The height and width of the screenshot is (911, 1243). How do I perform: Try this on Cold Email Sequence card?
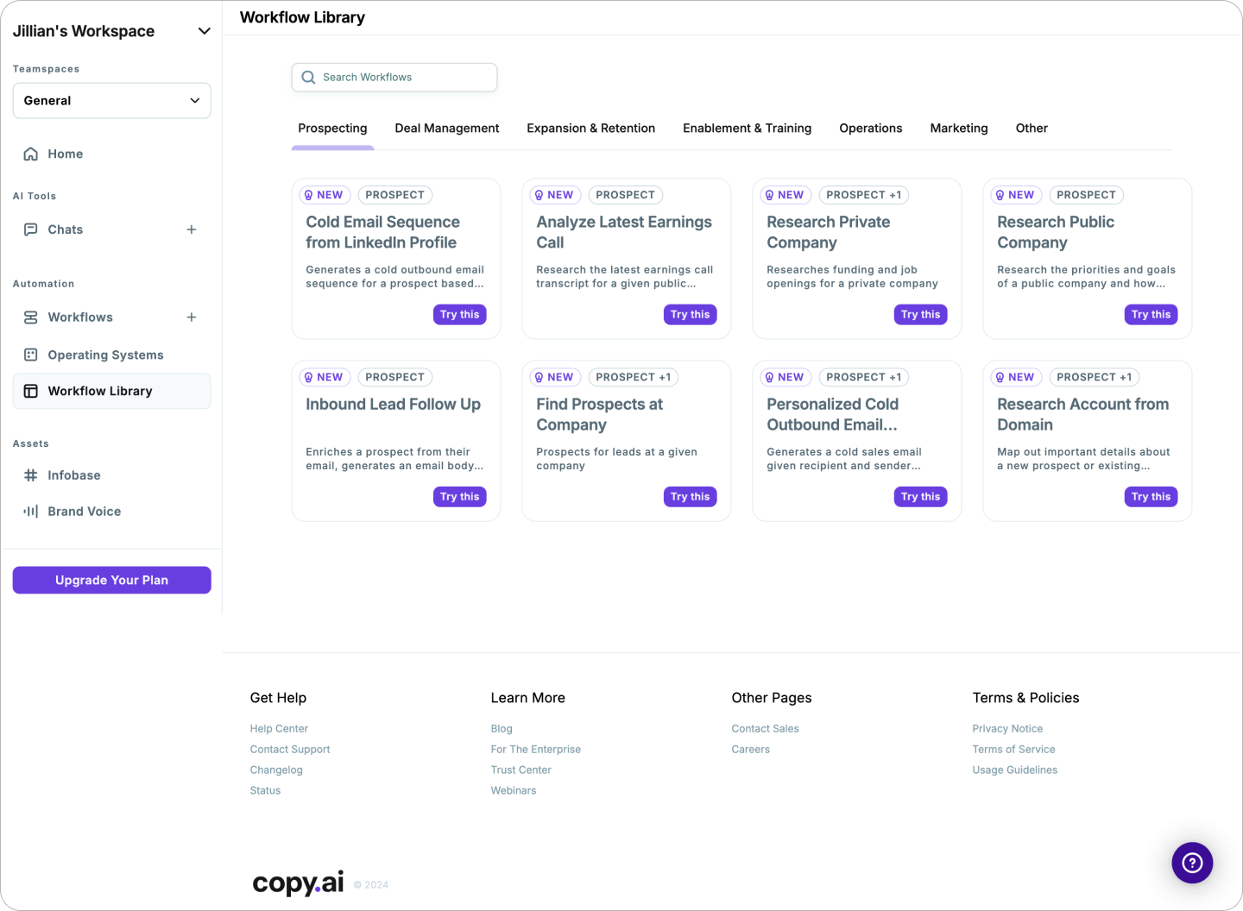[460, 315]
